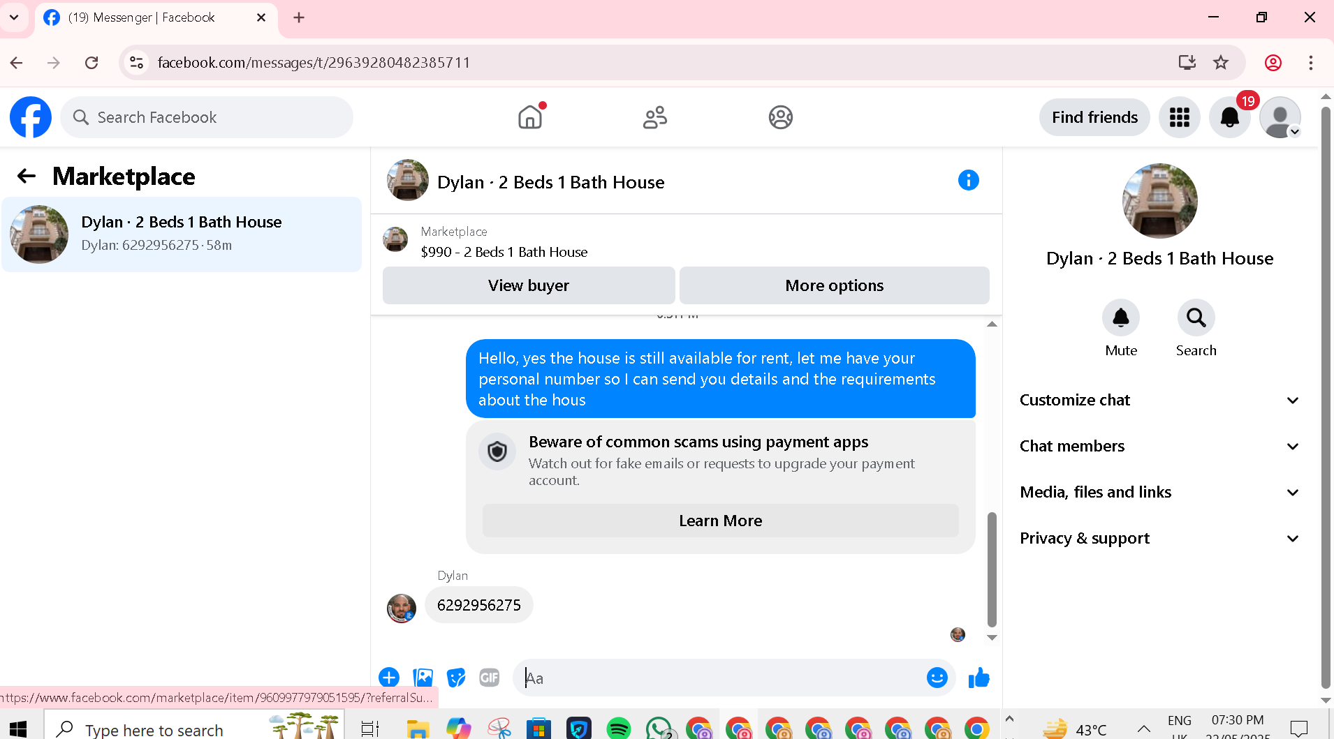
Task: Attach a photo using the image icon
Action: (423, 677)
